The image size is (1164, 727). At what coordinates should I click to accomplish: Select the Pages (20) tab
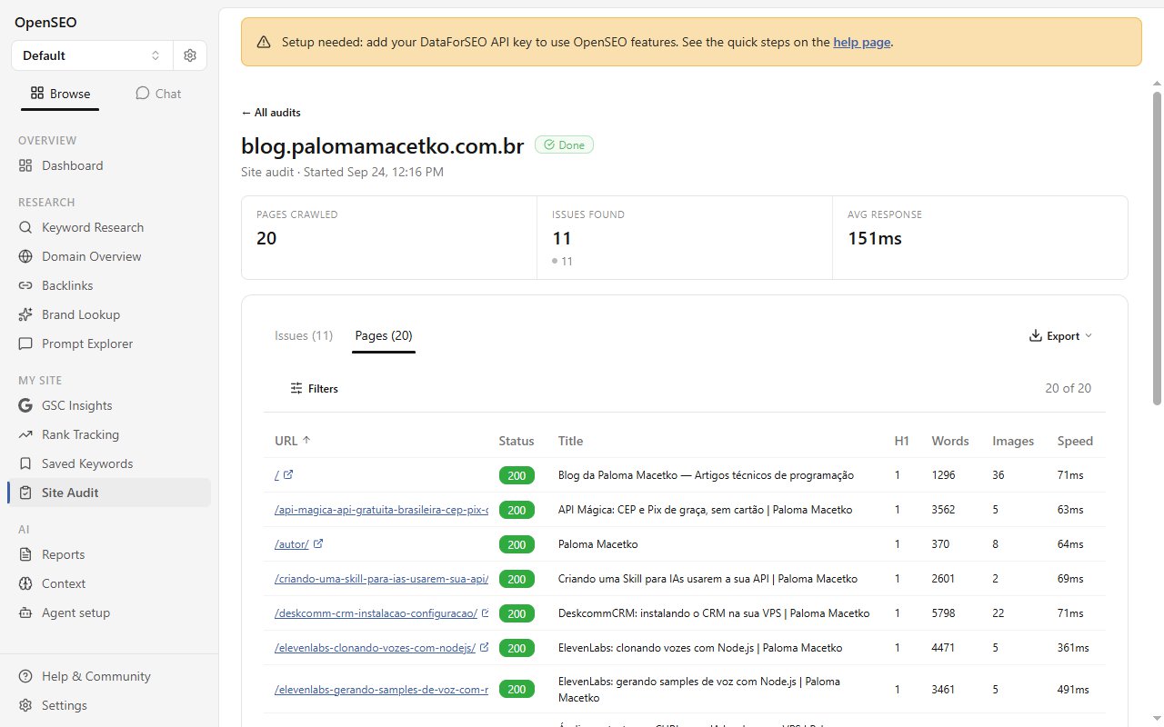tap(384, 335)
